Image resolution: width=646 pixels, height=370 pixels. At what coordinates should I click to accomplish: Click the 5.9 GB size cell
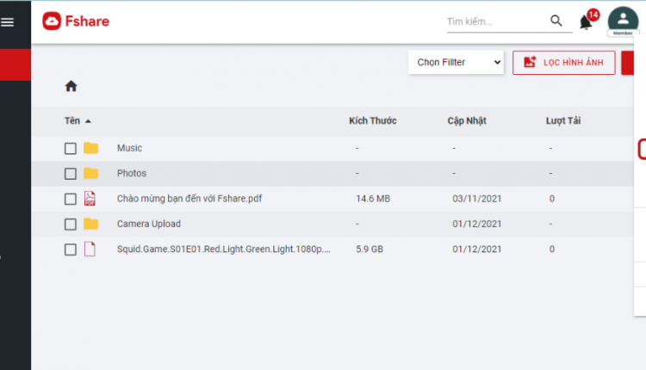click(370, 249)
